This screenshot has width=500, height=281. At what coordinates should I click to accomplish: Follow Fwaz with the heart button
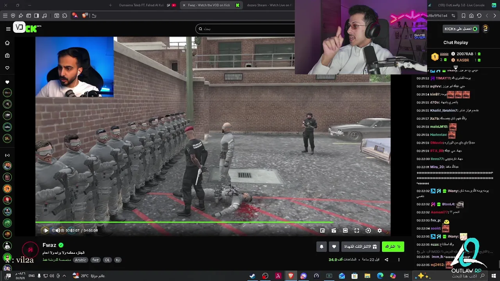[334, 247]
